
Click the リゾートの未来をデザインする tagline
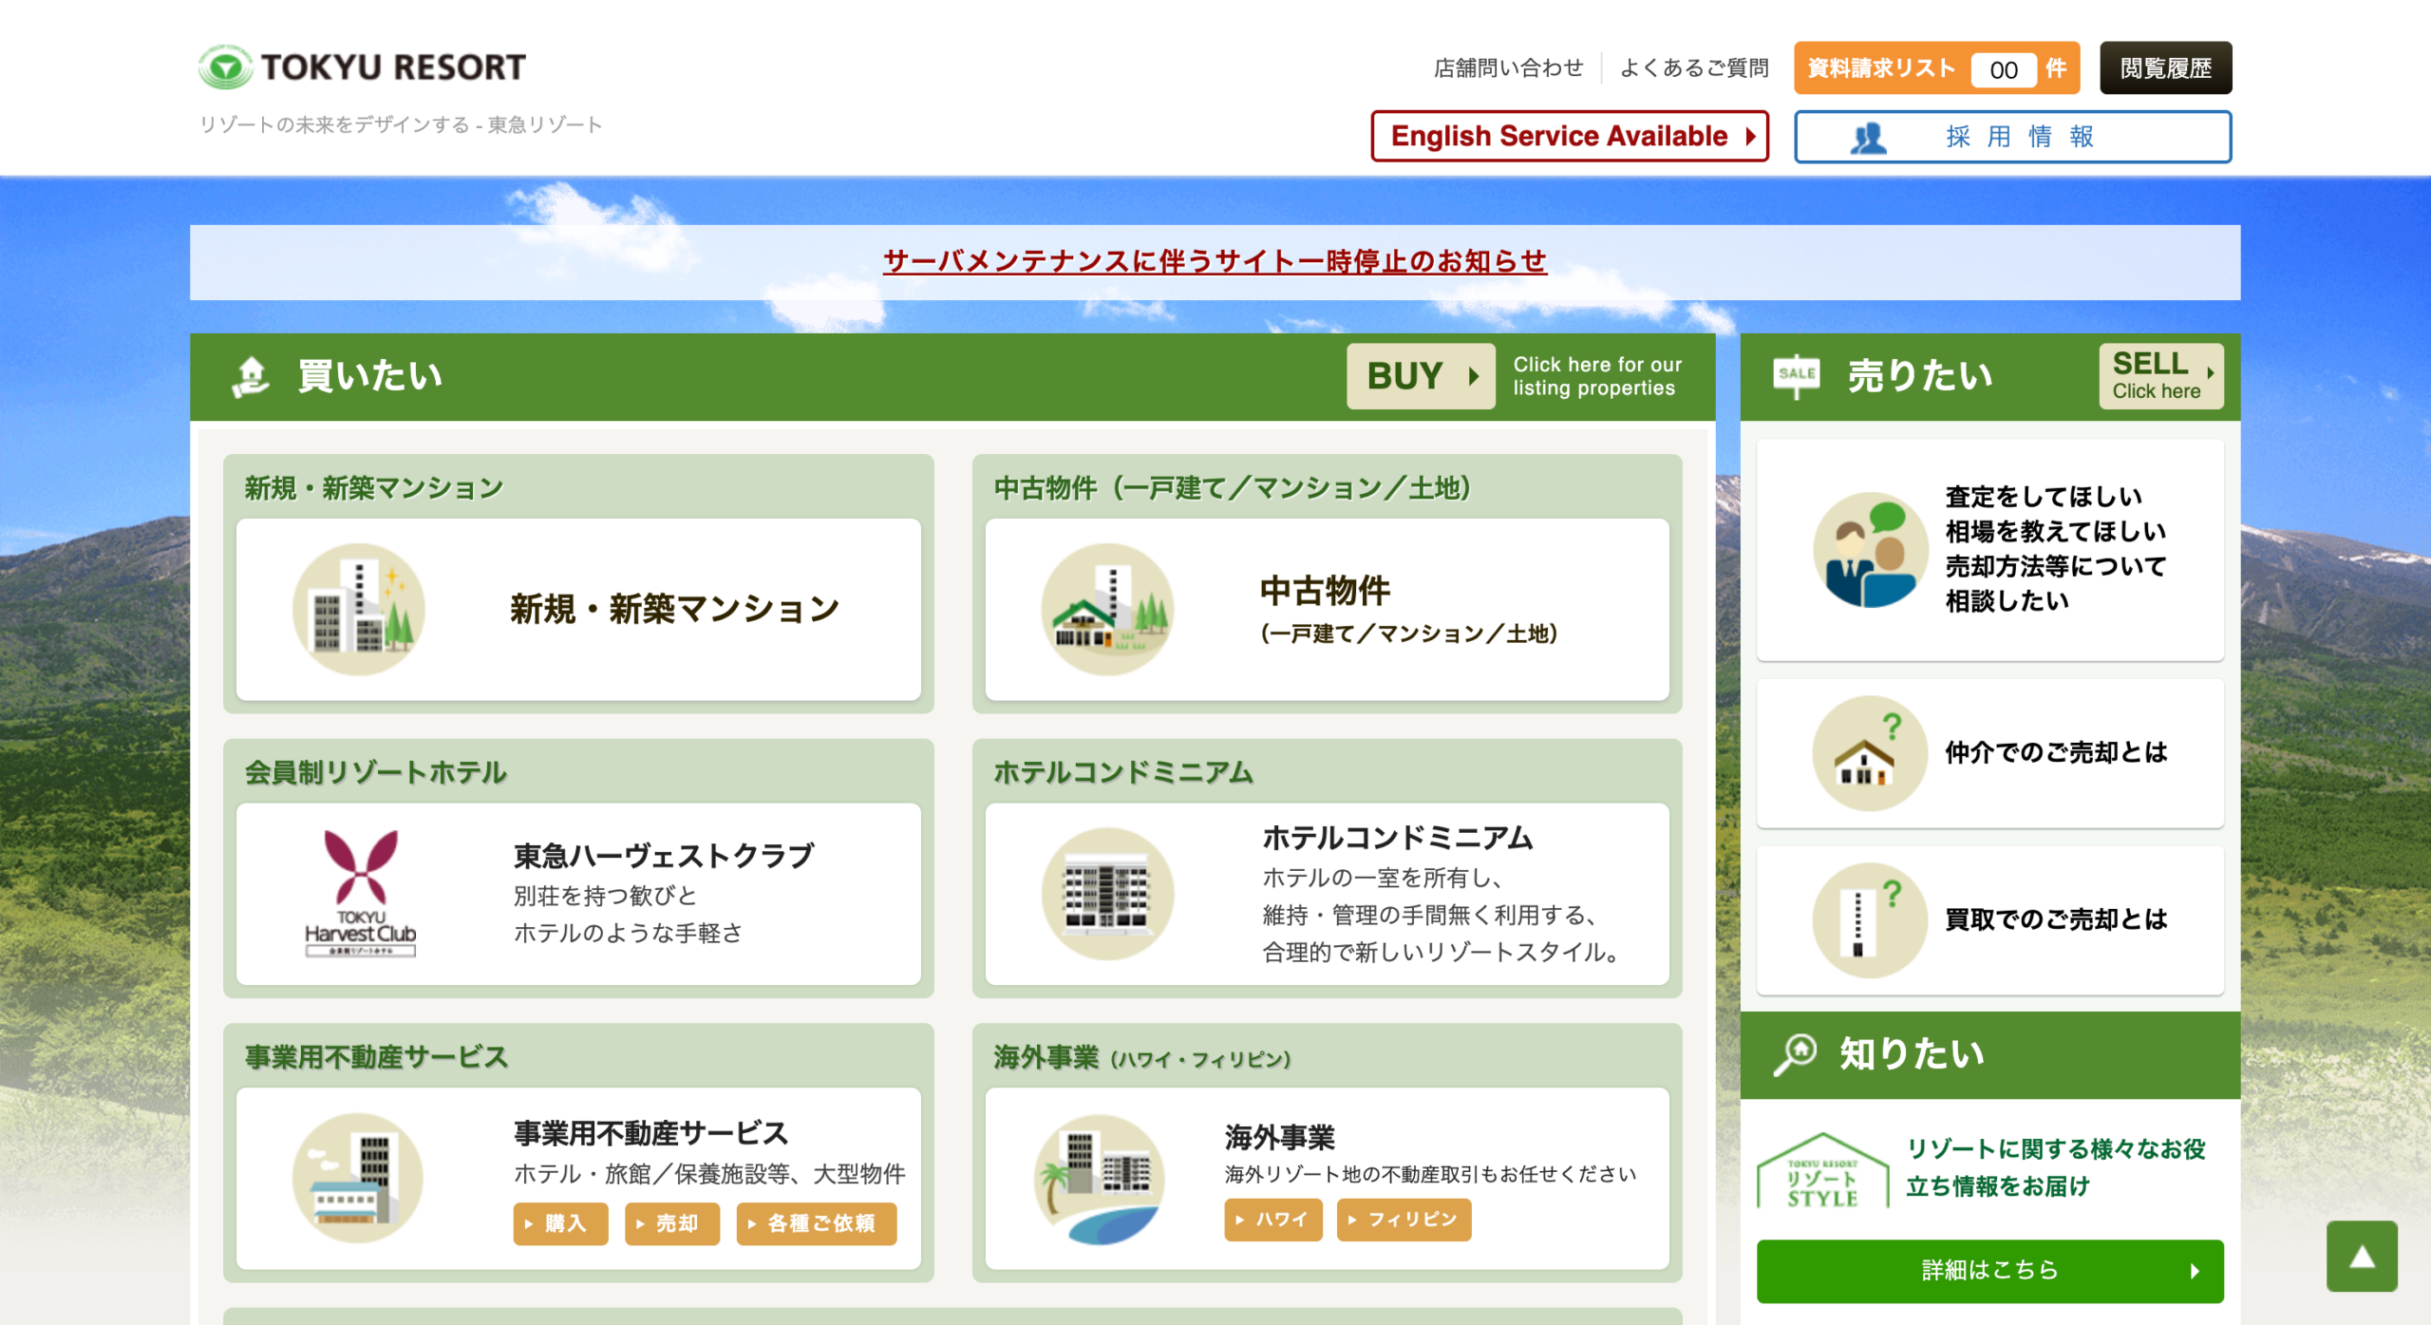401,125
